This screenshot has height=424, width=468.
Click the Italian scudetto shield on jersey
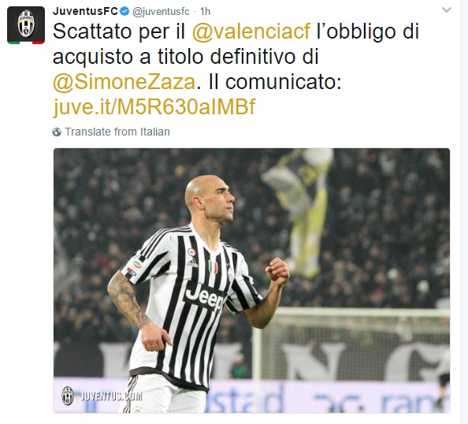click(x=213, y=267)
